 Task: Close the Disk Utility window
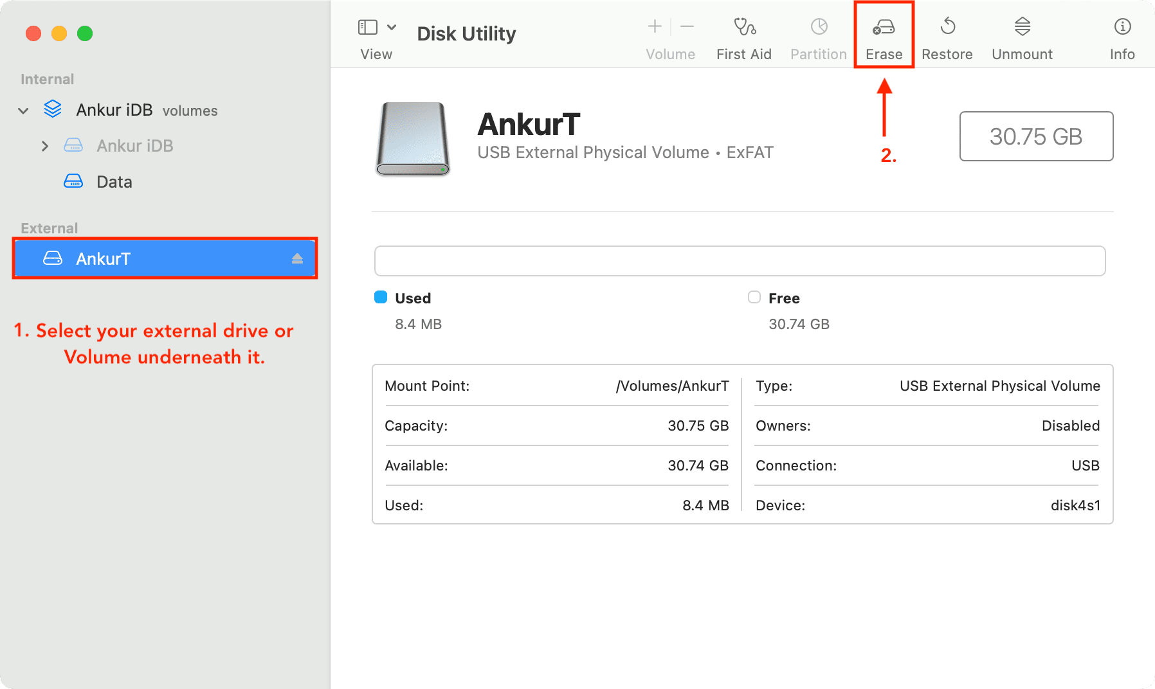[33, 33]
